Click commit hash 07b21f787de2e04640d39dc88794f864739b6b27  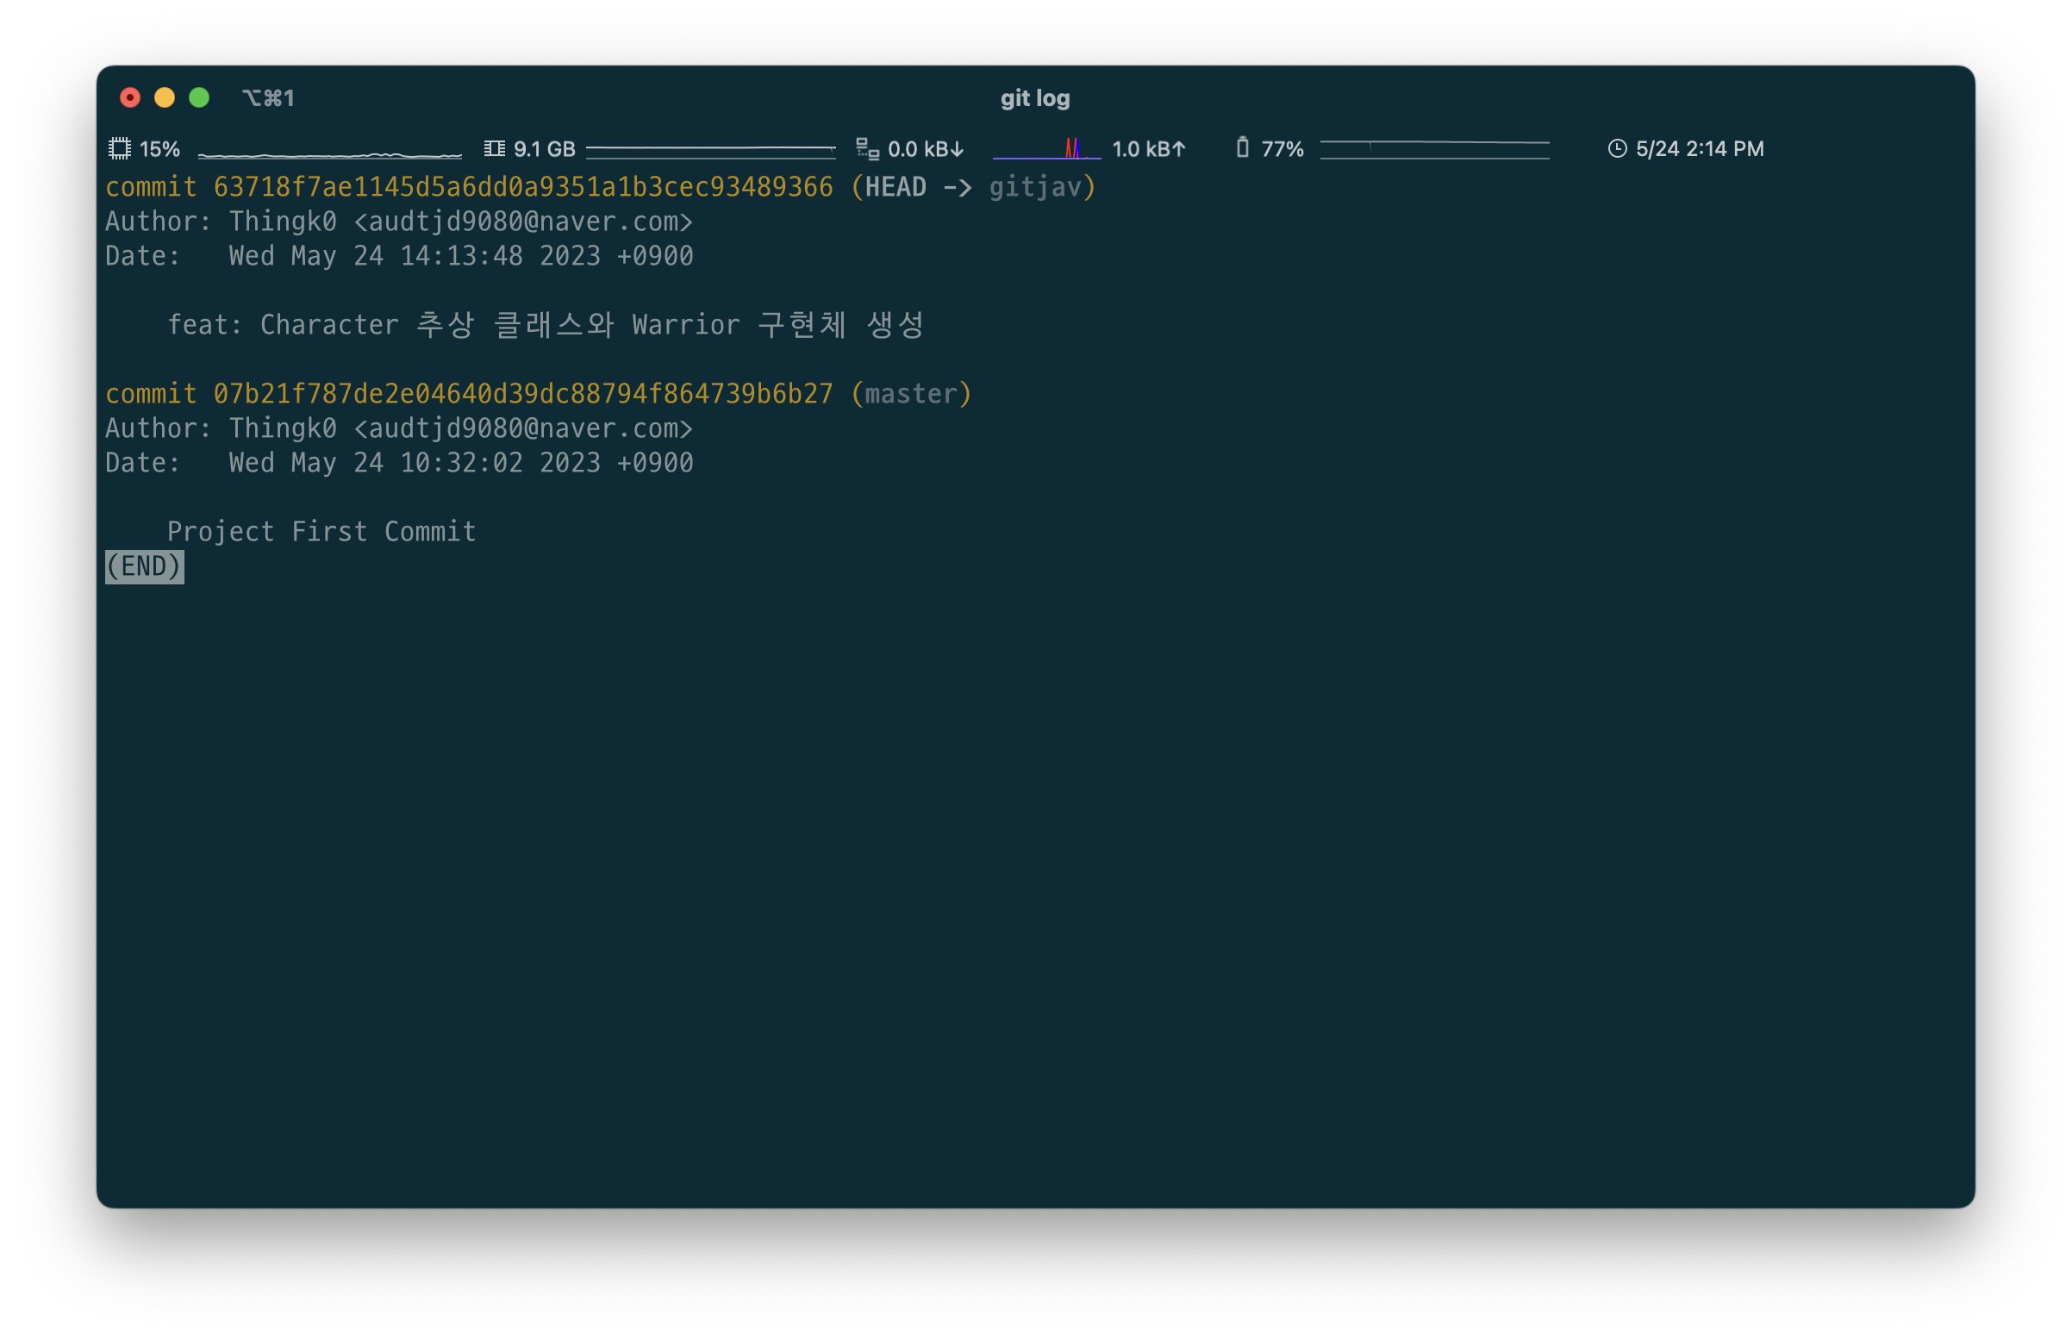[x=522, y=394]
